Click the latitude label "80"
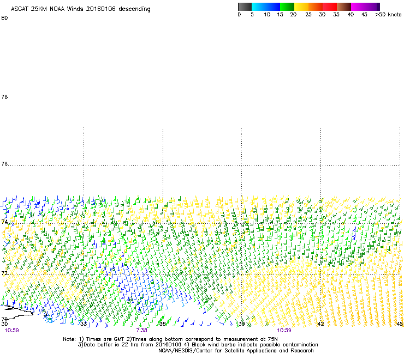This screenshot has width=404, height=354. 4,18
